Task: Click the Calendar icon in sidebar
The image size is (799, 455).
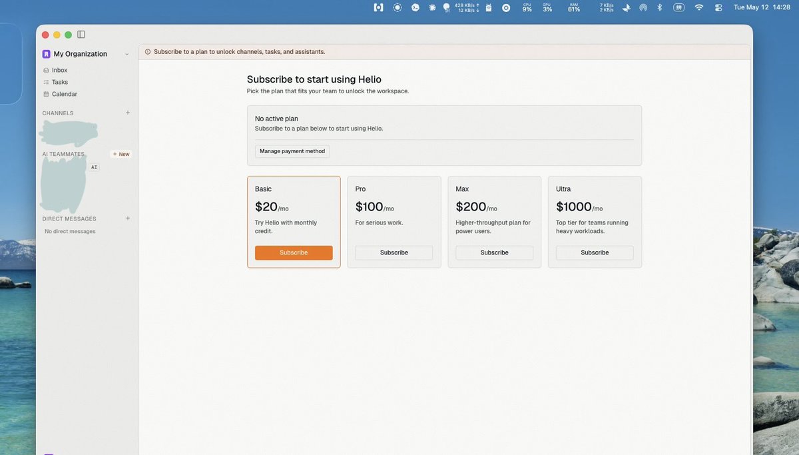Action: (46, 94)
